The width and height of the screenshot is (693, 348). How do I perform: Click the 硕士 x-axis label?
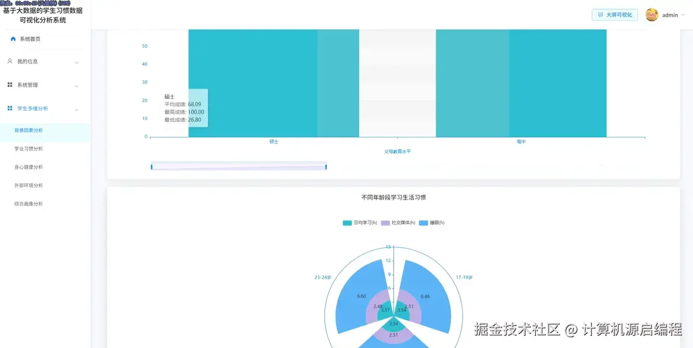274,142
